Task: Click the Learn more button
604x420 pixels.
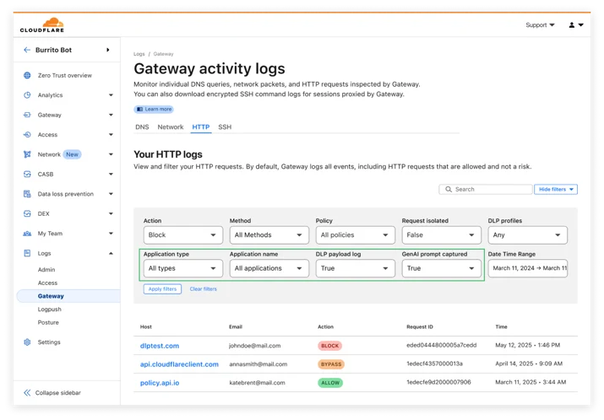Action: (154, 110)
